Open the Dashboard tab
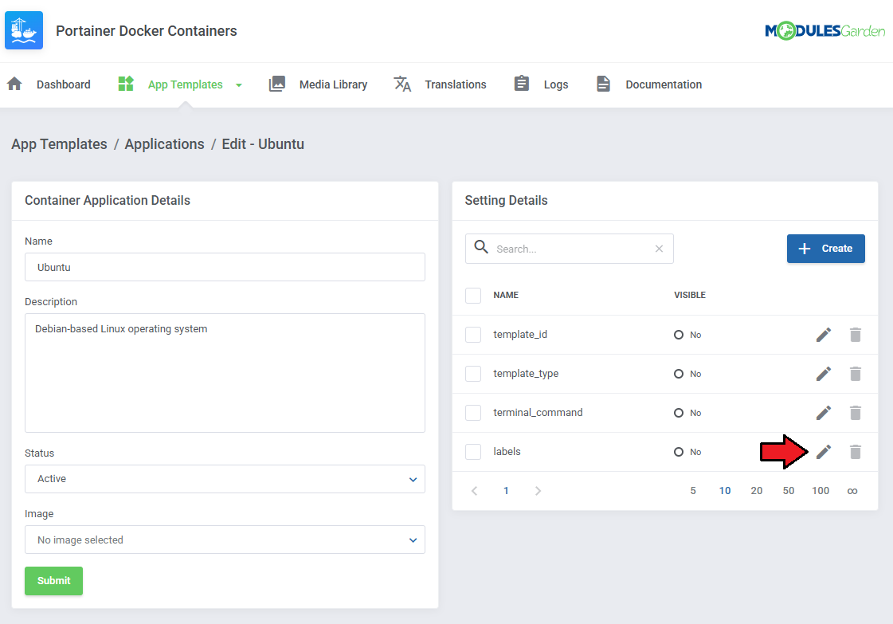The image size is (893, 624). (x=63, y=84)
